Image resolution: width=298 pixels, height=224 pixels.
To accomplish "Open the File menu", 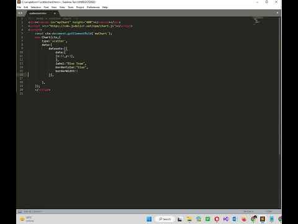I will click(x=19, y=7).
